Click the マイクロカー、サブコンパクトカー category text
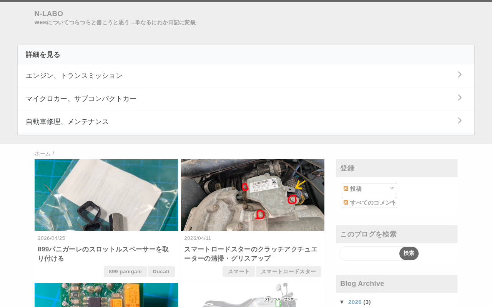 [x=81, y=99]
